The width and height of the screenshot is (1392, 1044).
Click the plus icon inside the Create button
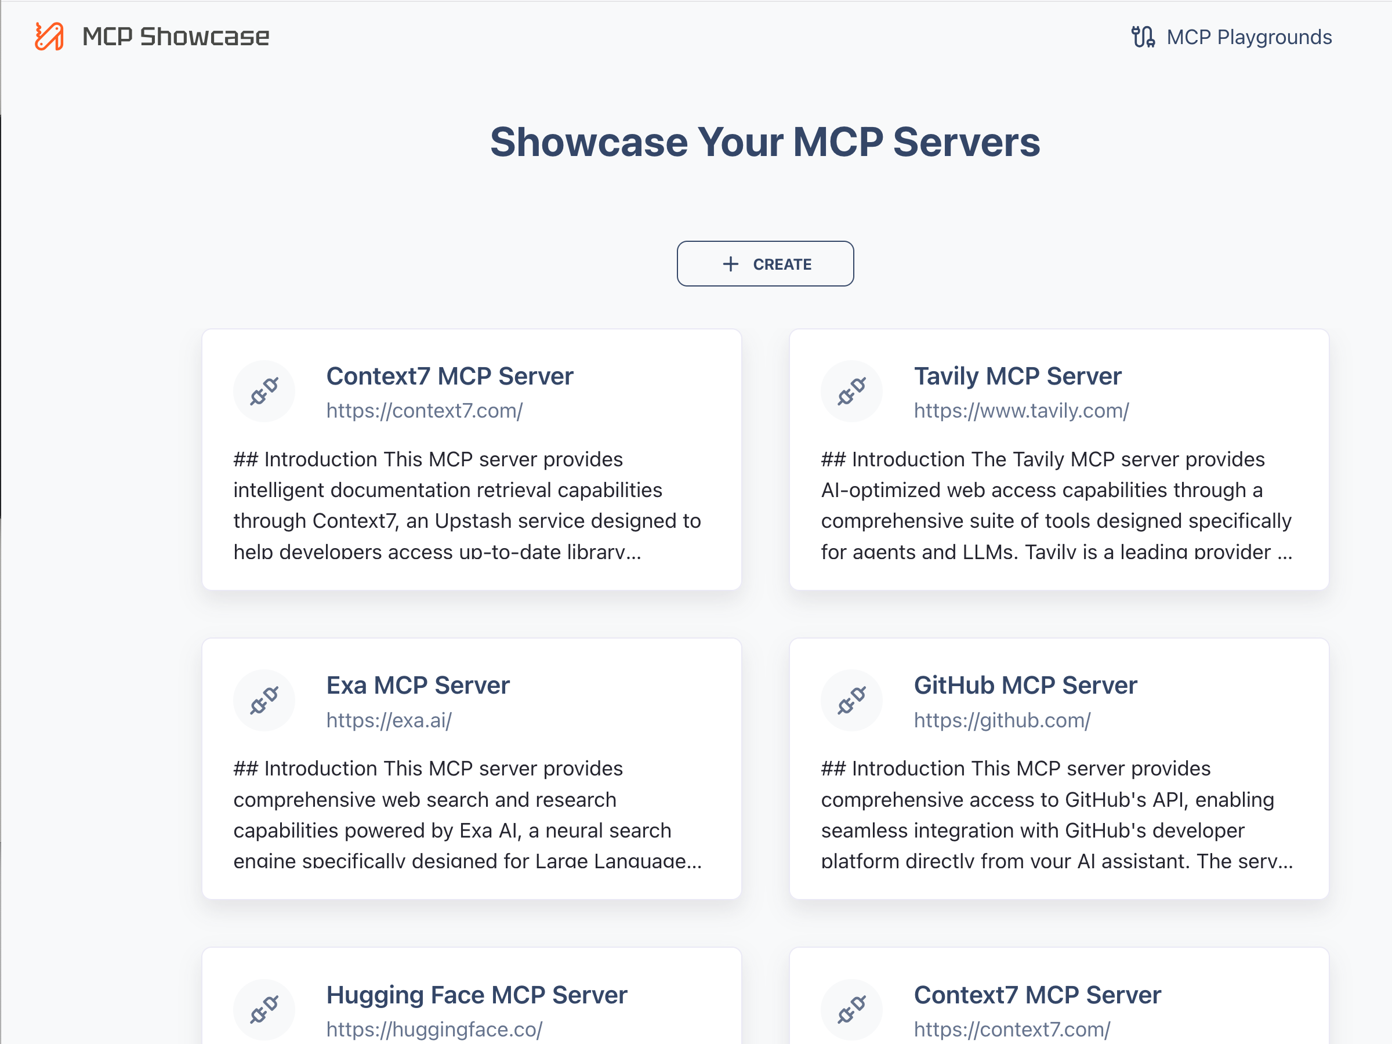(731, 264)
